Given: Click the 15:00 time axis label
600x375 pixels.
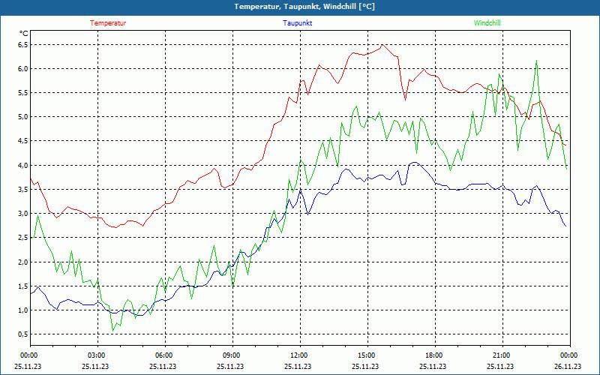Looking at the screenshot, I should (367, 355).
